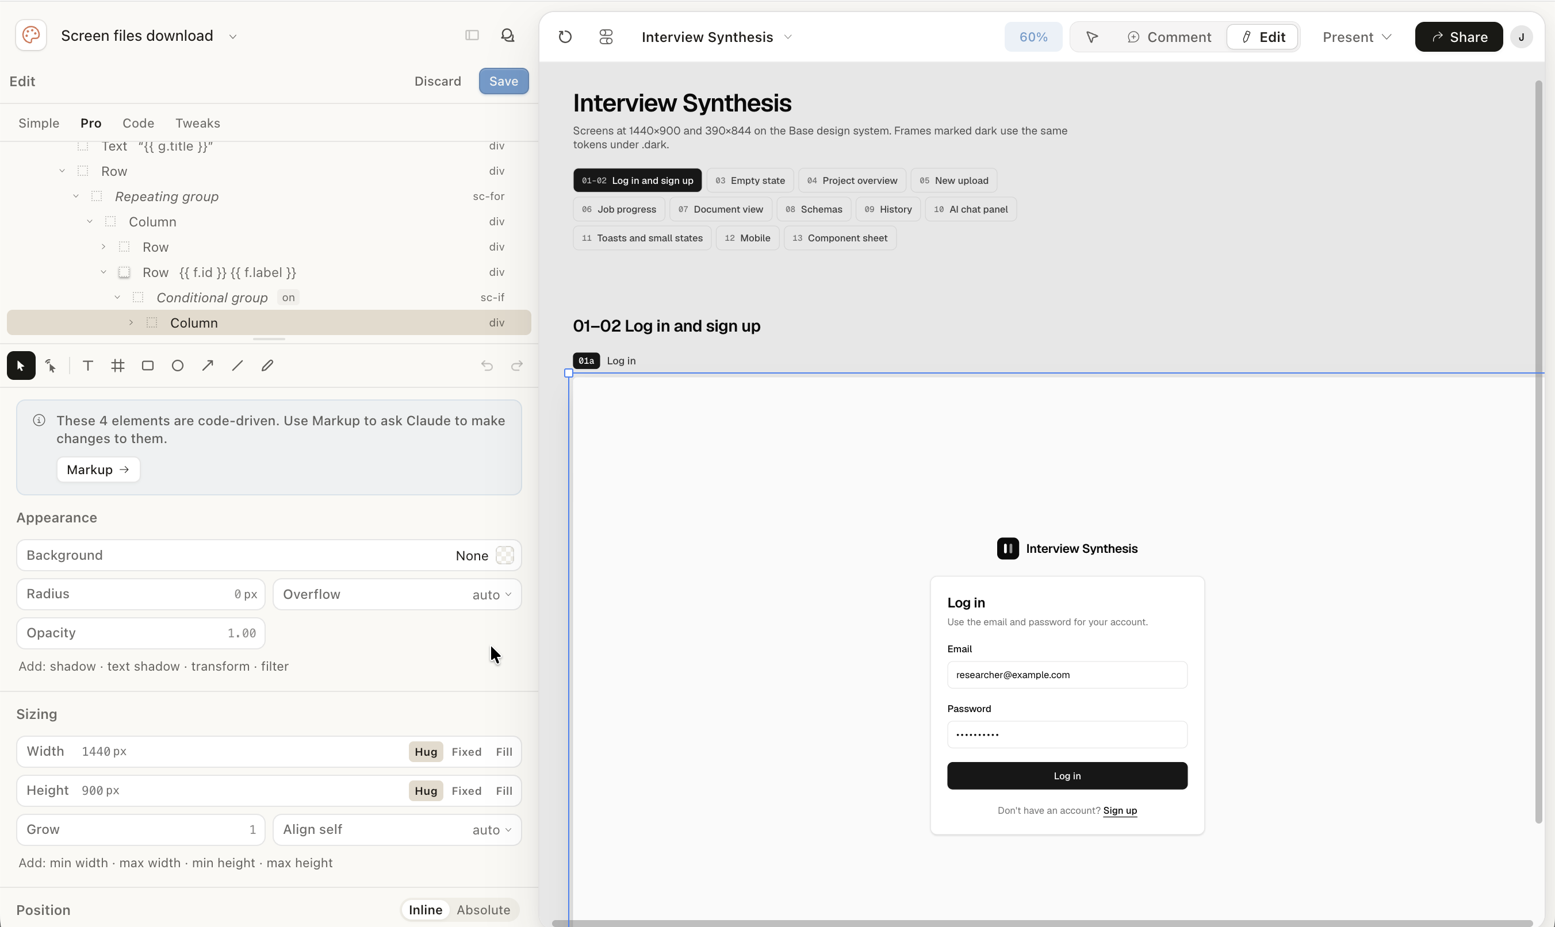Screen dimensions: 1555x927
Task: Open the Present dropdown
Action: pyautogui.click(x=1357, y=37)
